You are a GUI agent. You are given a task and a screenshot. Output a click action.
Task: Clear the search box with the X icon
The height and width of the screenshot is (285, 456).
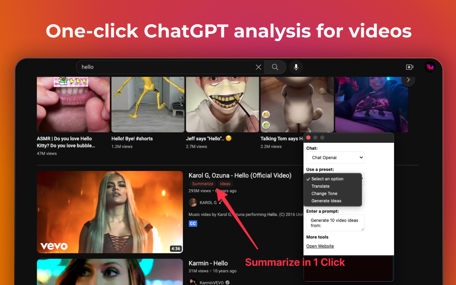259,67
